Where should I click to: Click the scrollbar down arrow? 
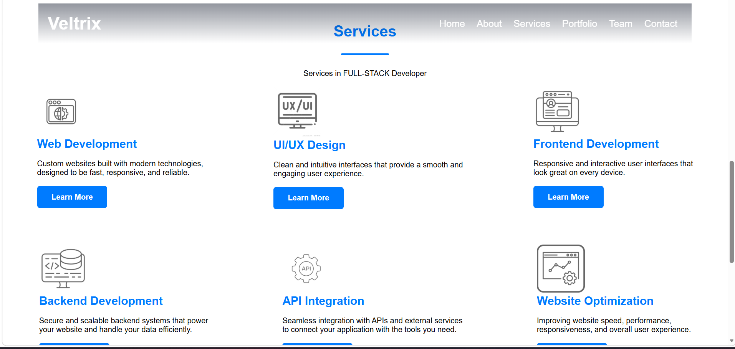[x=732, y=341]
